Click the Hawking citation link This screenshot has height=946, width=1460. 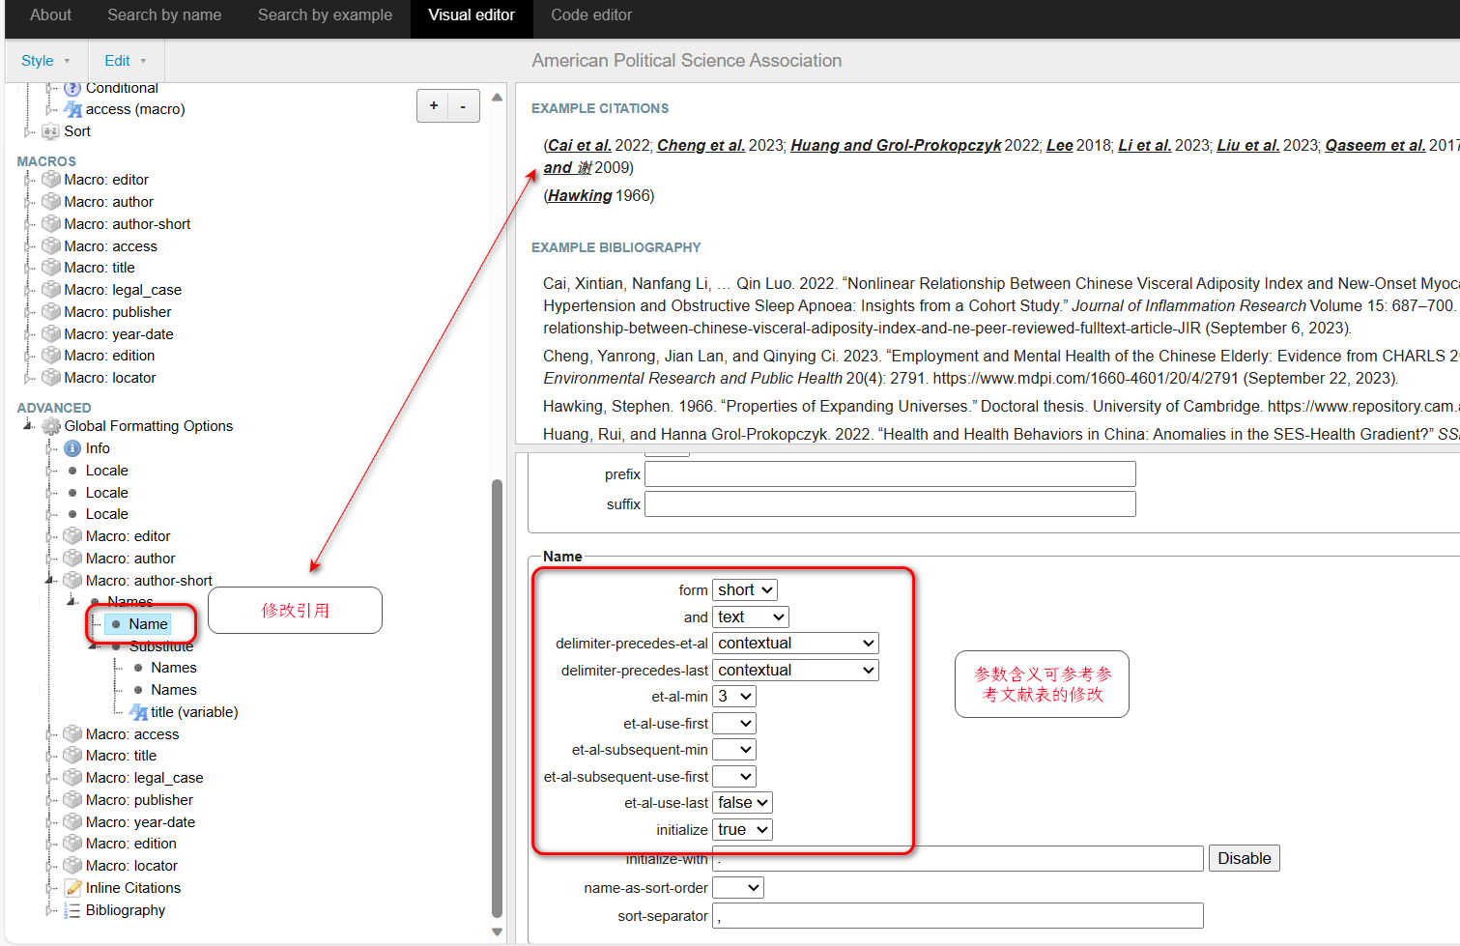tap(580, 196)
